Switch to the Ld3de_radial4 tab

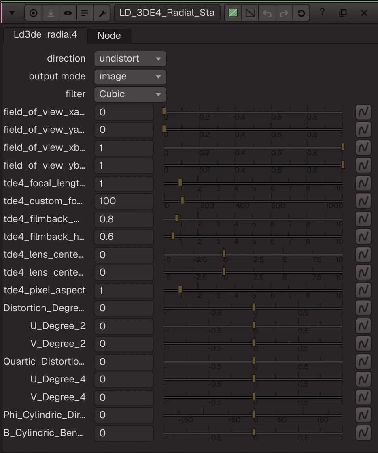[45, 35]
